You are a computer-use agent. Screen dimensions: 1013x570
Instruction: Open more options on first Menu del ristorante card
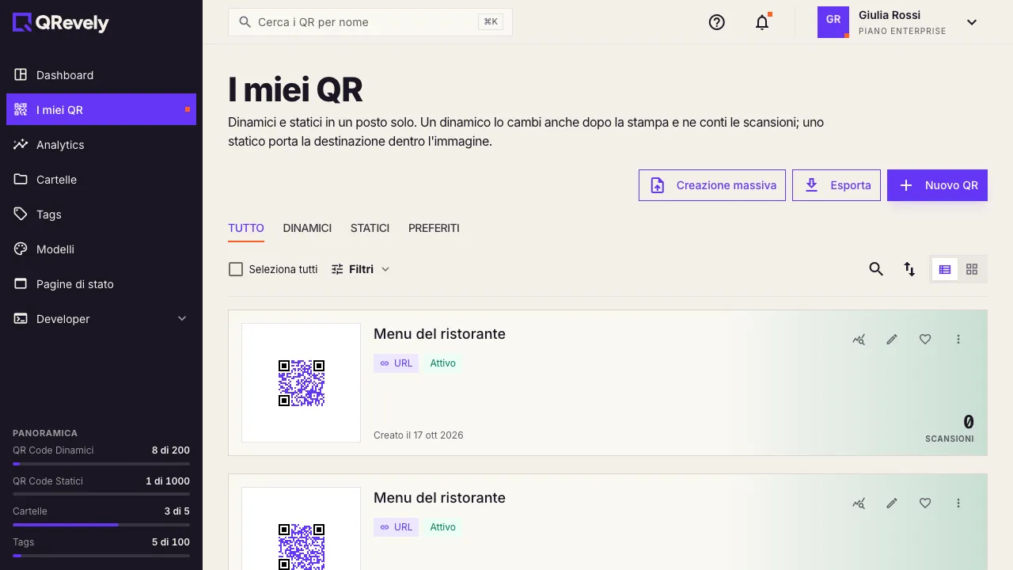tap(958, 339)
